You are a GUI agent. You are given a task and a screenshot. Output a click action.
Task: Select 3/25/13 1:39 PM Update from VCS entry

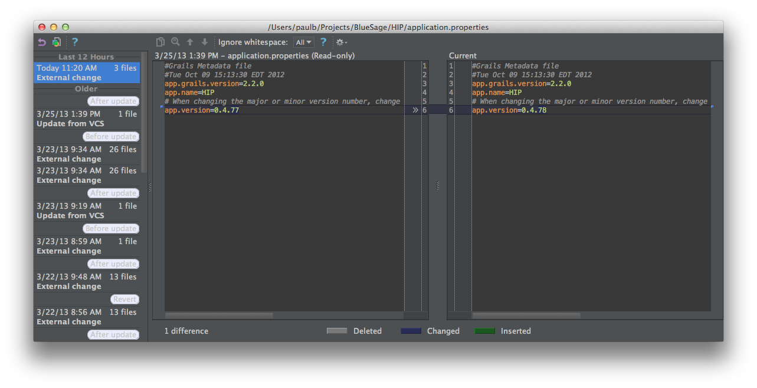coord(87,119)
